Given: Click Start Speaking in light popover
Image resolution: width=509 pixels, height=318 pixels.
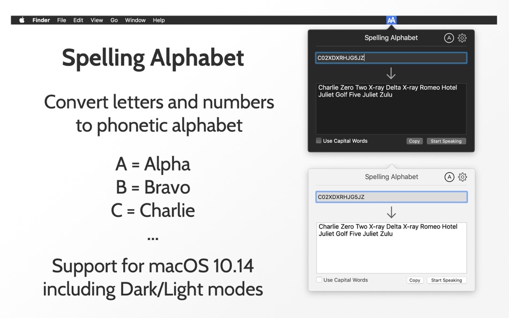Looking at the screenshot, I should [x=446, y=280].
